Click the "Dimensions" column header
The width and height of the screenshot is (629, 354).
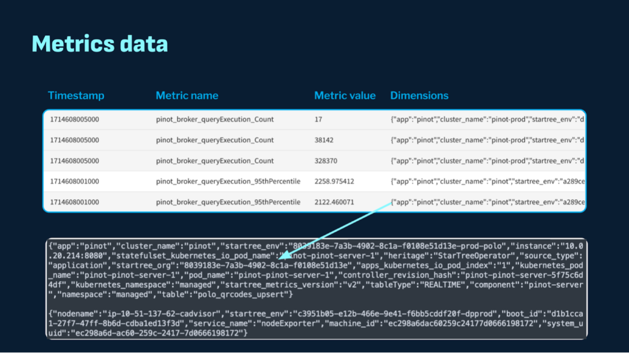pyautogui.click(x=419, y=95)
